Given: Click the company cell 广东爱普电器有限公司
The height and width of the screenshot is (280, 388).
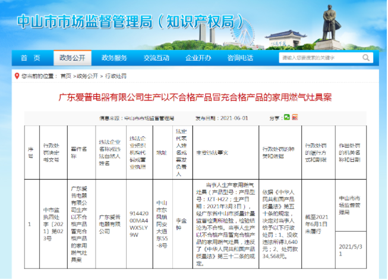Looking at the screenshot, I should (x=111, y=224).
